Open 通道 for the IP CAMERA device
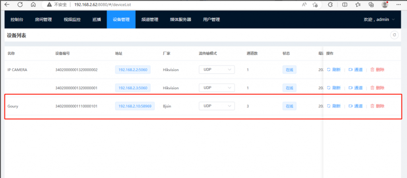 [355, 70]
